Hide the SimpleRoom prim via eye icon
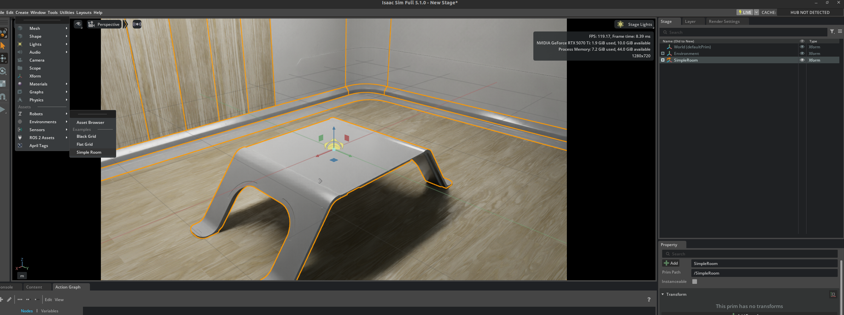 802,60
